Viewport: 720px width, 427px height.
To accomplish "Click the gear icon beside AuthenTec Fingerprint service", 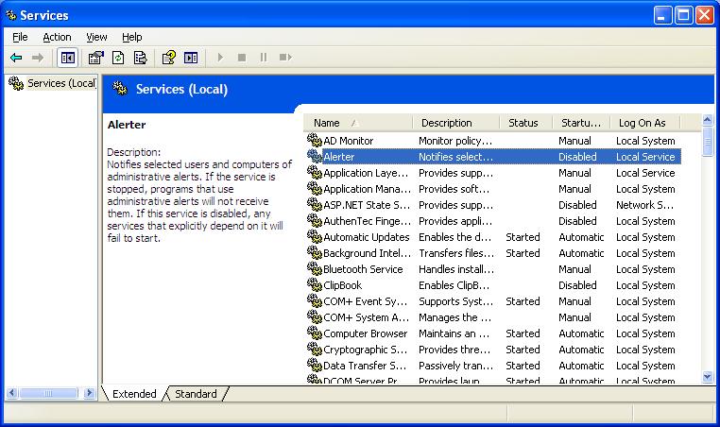I will tap(315, 220).
